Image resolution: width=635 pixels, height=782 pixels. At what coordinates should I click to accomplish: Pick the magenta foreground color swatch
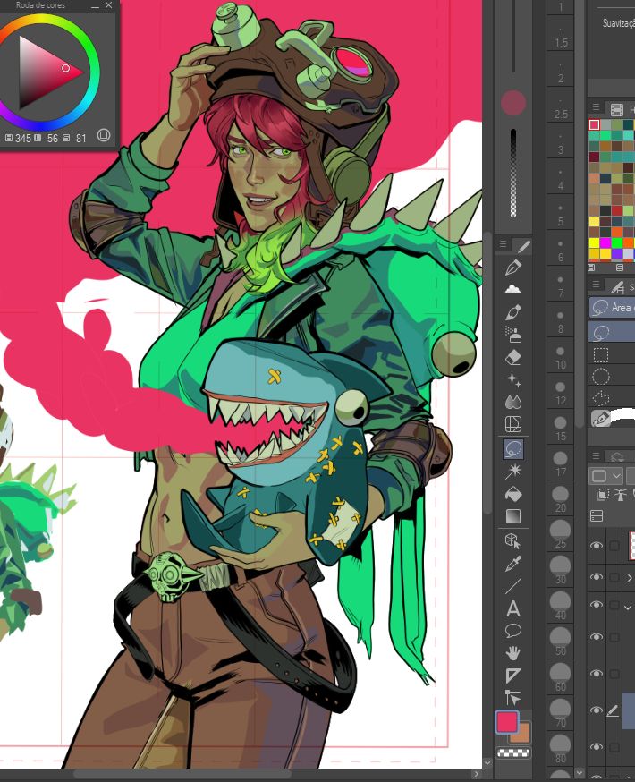506,722
